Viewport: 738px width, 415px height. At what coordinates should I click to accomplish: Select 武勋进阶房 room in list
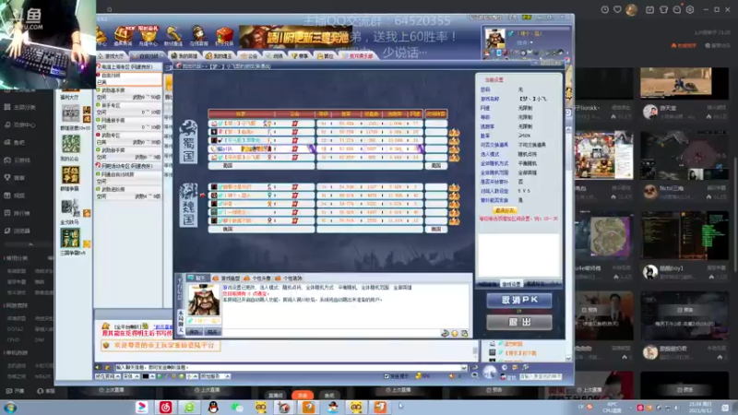(x=129, y=193)
